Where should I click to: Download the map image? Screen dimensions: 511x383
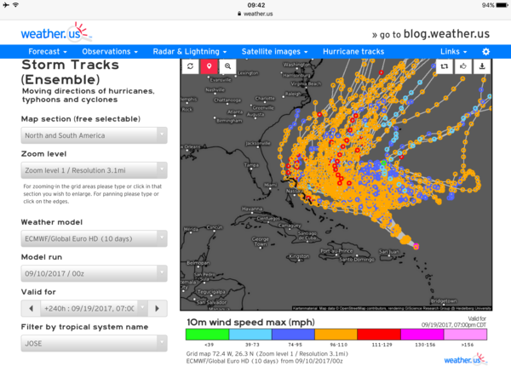[x=482, y=66]
